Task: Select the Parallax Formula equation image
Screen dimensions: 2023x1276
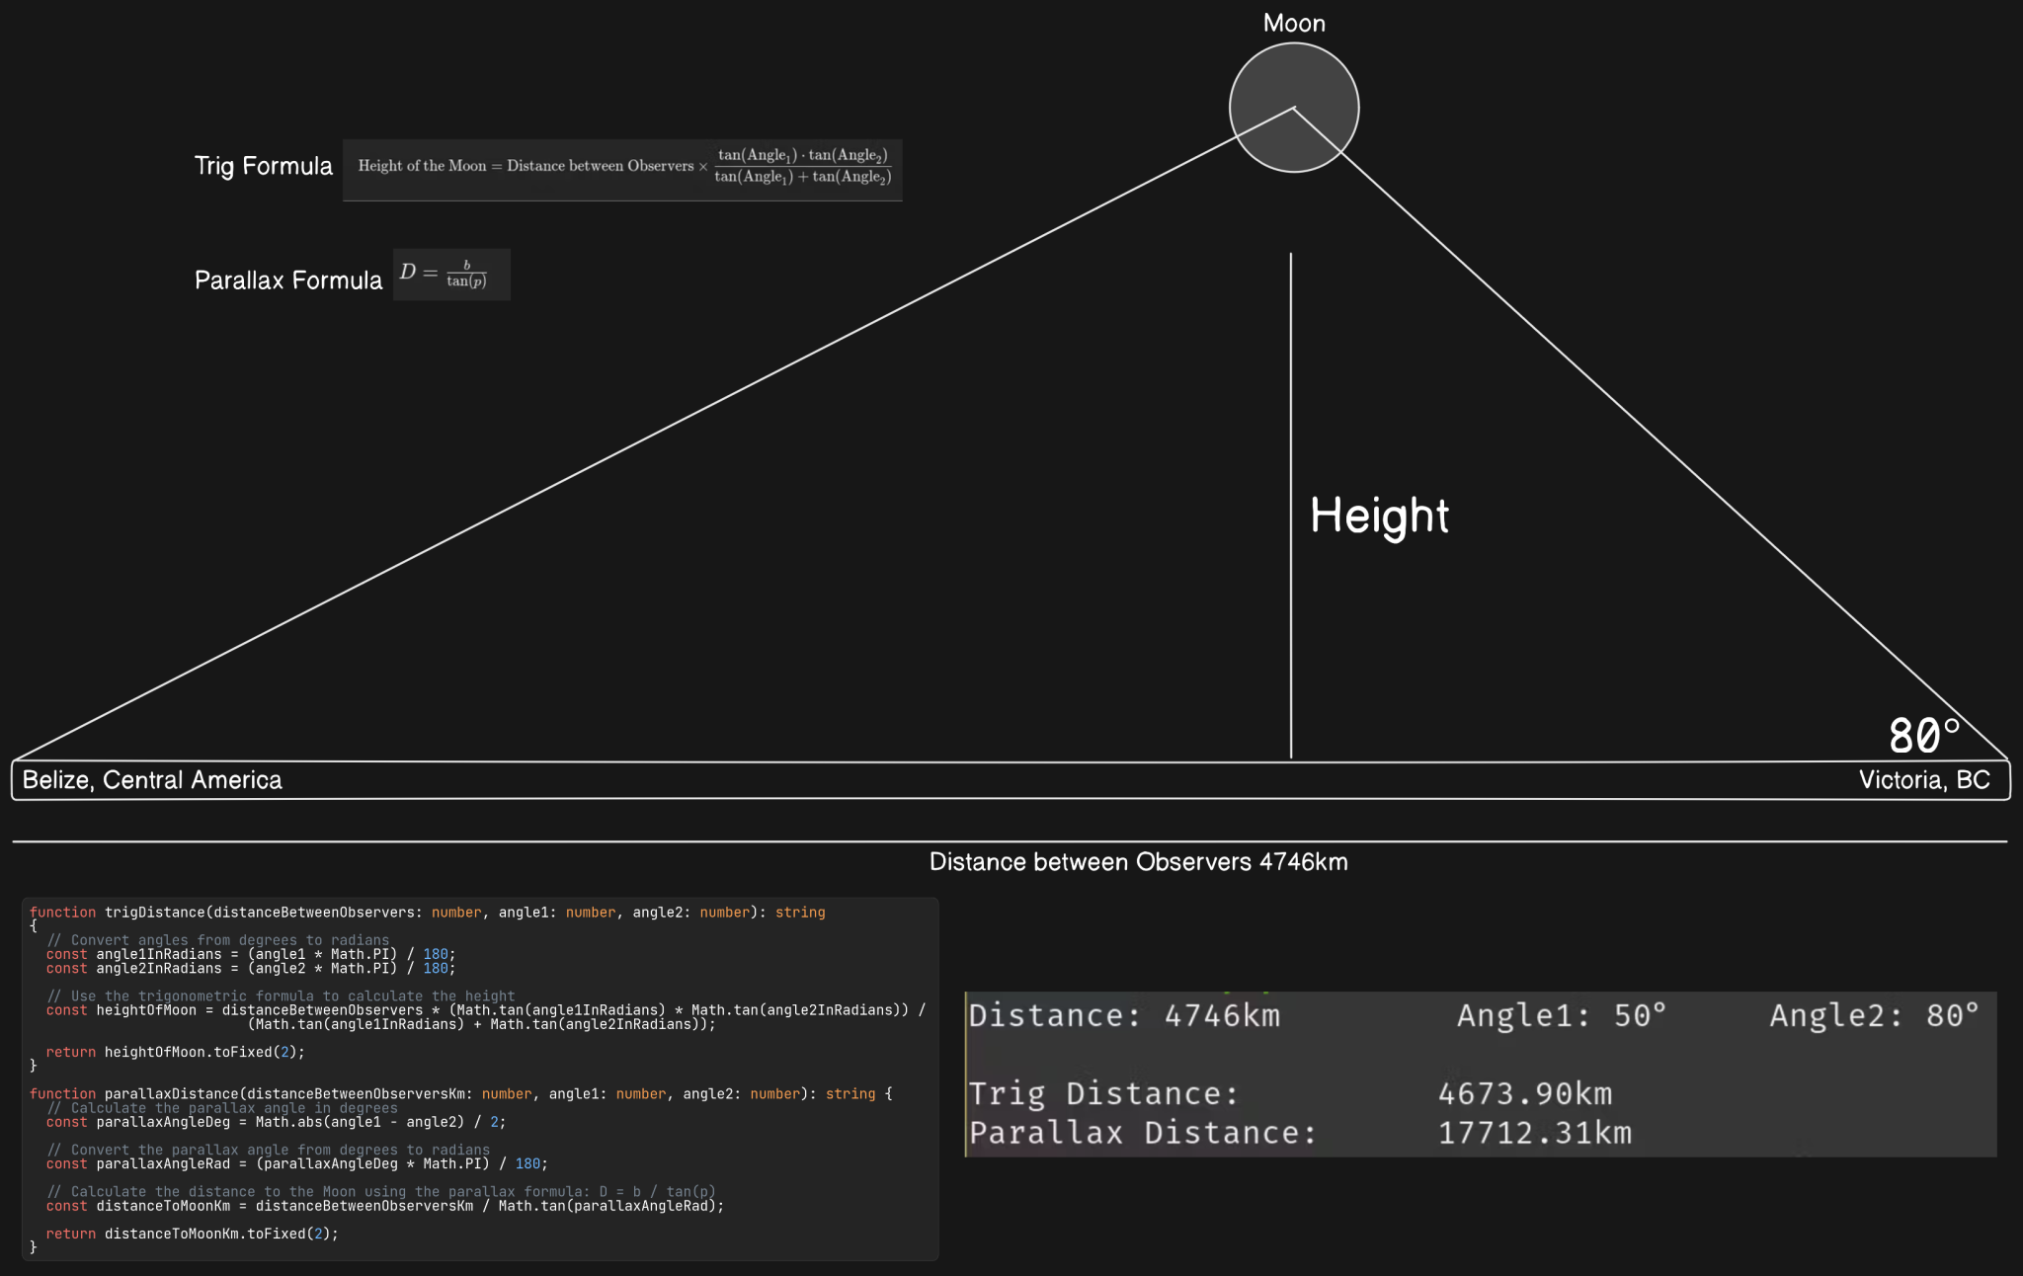Action: (451, 275)
